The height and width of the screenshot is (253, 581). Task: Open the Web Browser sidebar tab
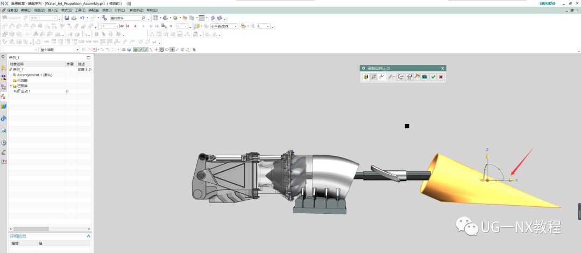4,131
